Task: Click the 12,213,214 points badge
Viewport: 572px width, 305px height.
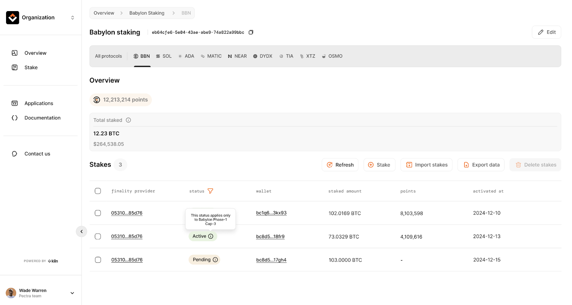Action: (120, 100)
